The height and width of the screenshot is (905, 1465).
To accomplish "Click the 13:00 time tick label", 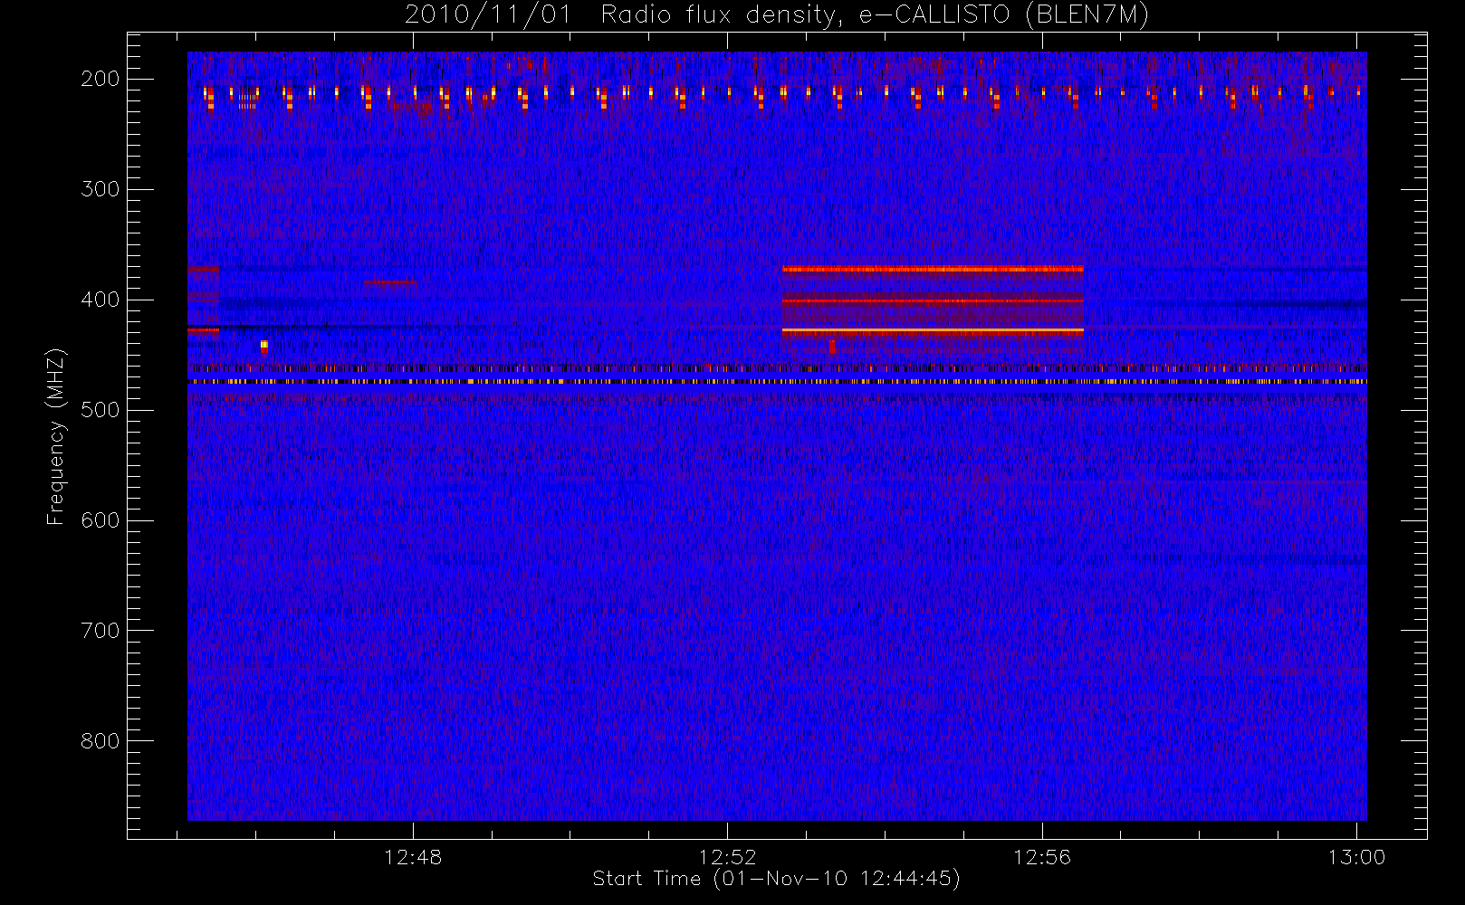I will tap(1356, 857).
